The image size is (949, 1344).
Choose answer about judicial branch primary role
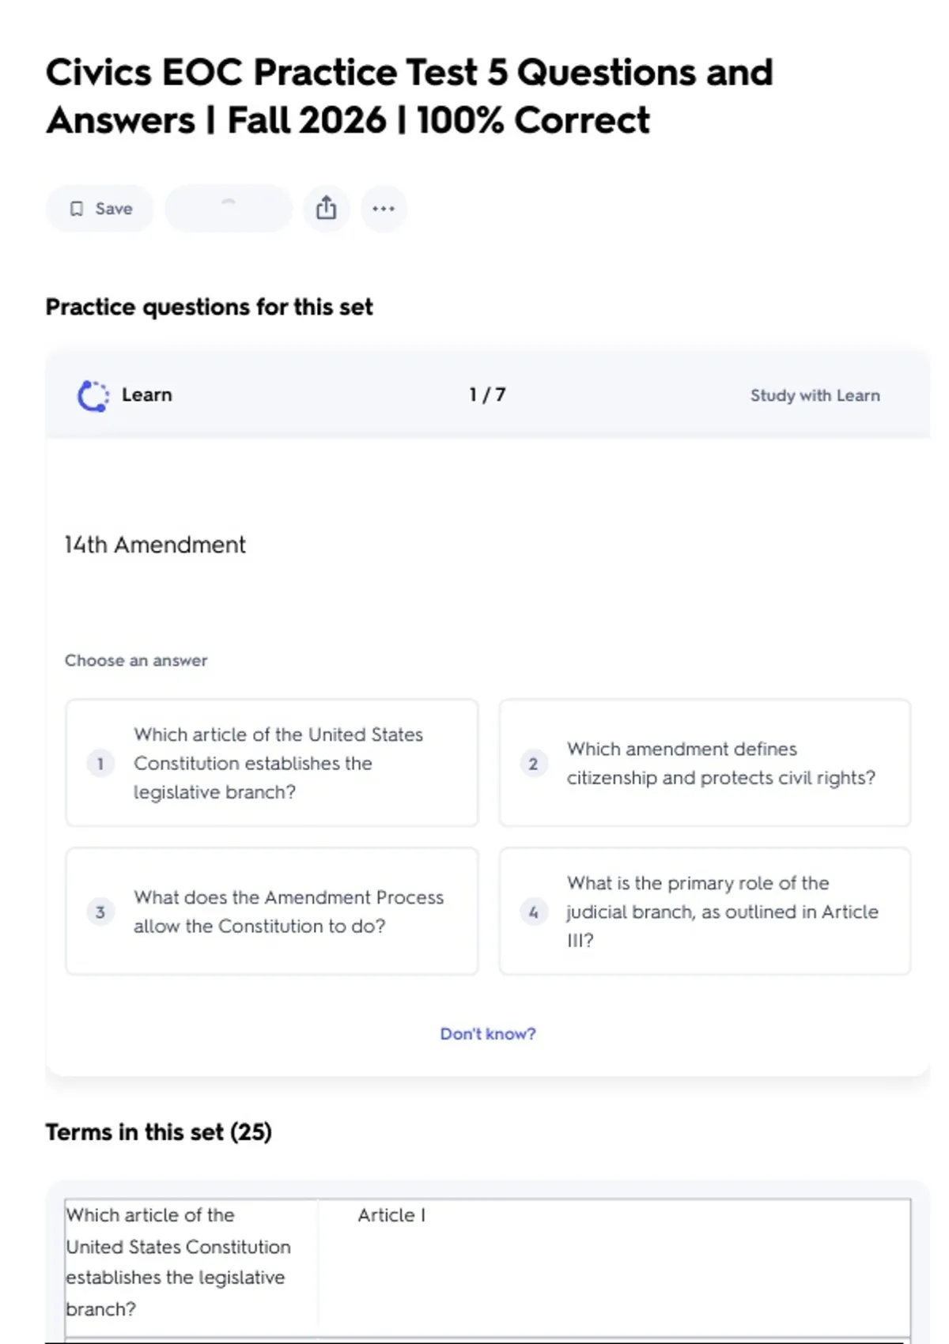click(721, 912)
